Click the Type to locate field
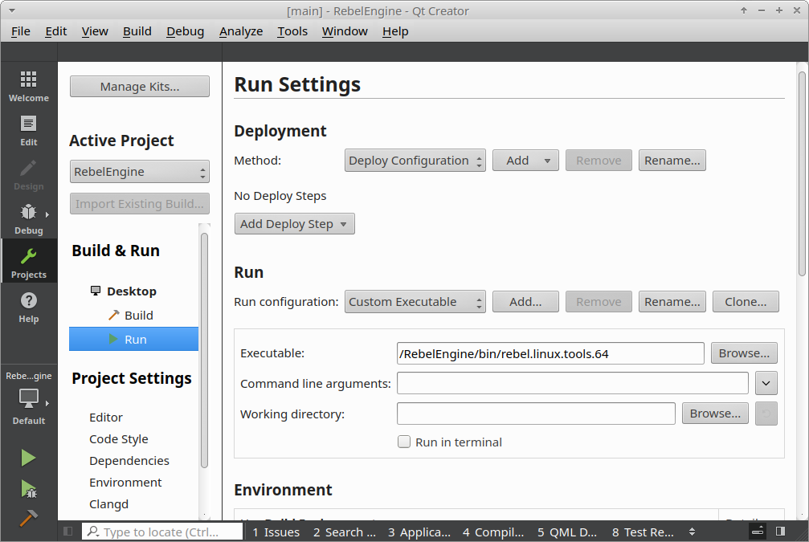The width and height of the screenshot is (809, 542). 162,532
